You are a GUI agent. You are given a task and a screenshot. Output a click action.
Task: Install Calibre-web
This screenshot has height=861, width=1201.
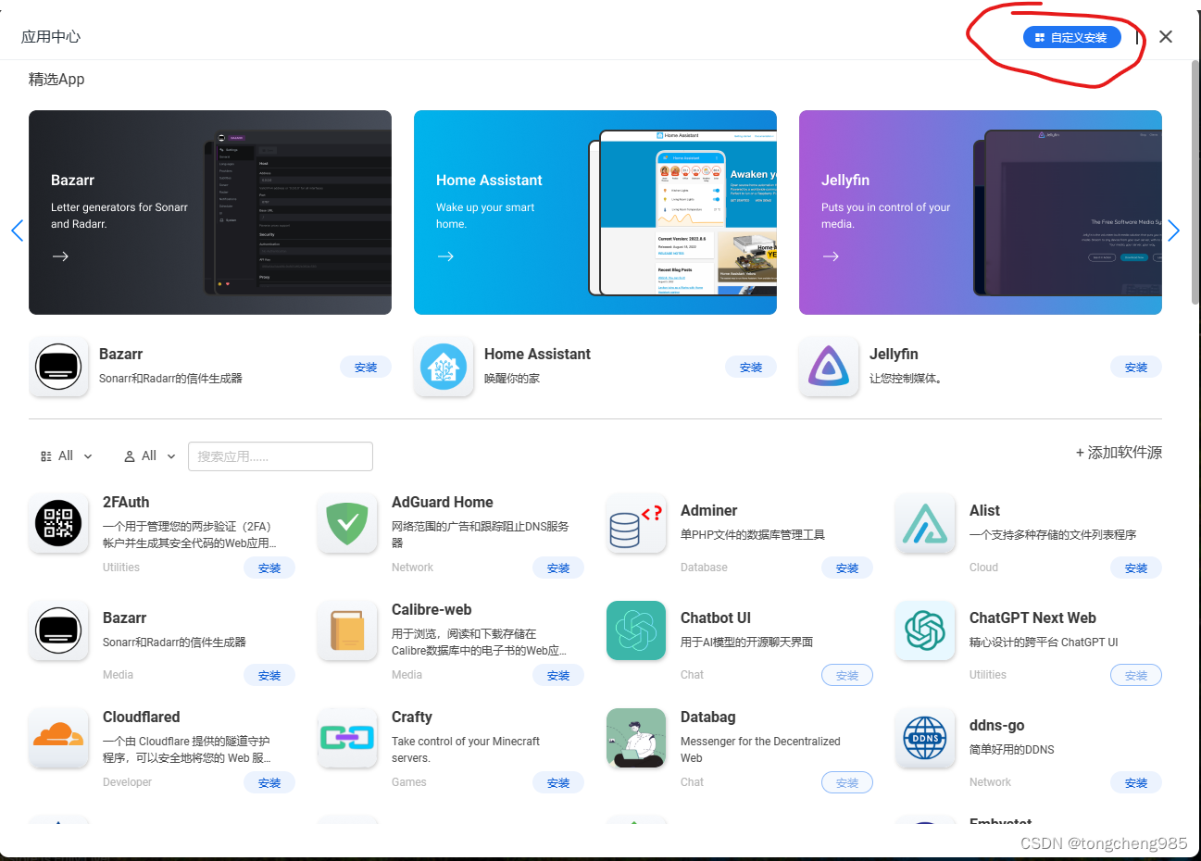558,676
